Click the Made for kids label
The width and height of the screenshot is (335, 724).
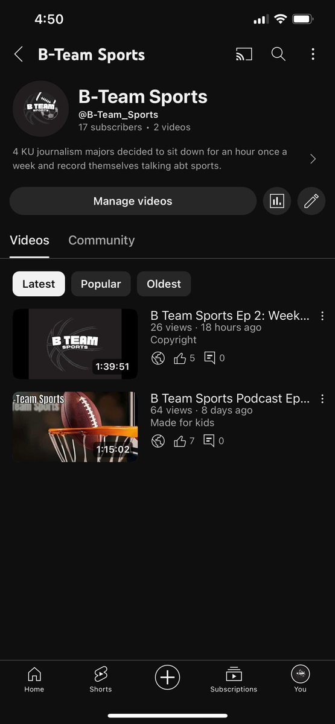tap(182, 422)
